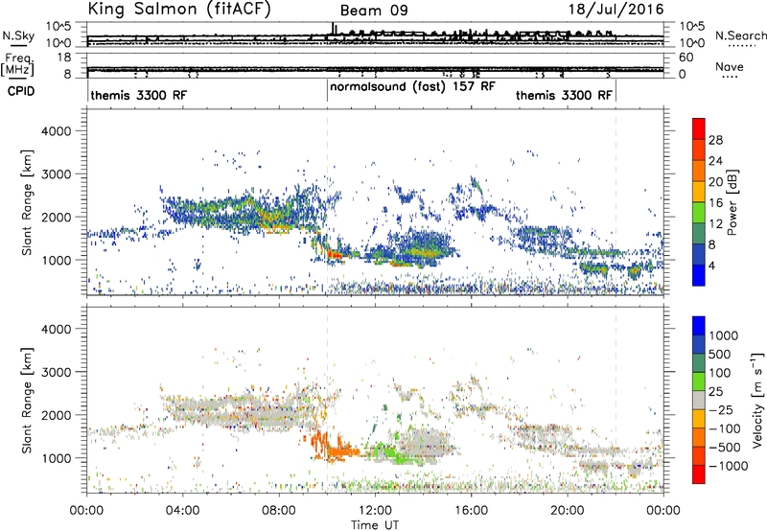
Task: Click the red high-power echo near 10:15 UT
Action: [x=336, y=254]
